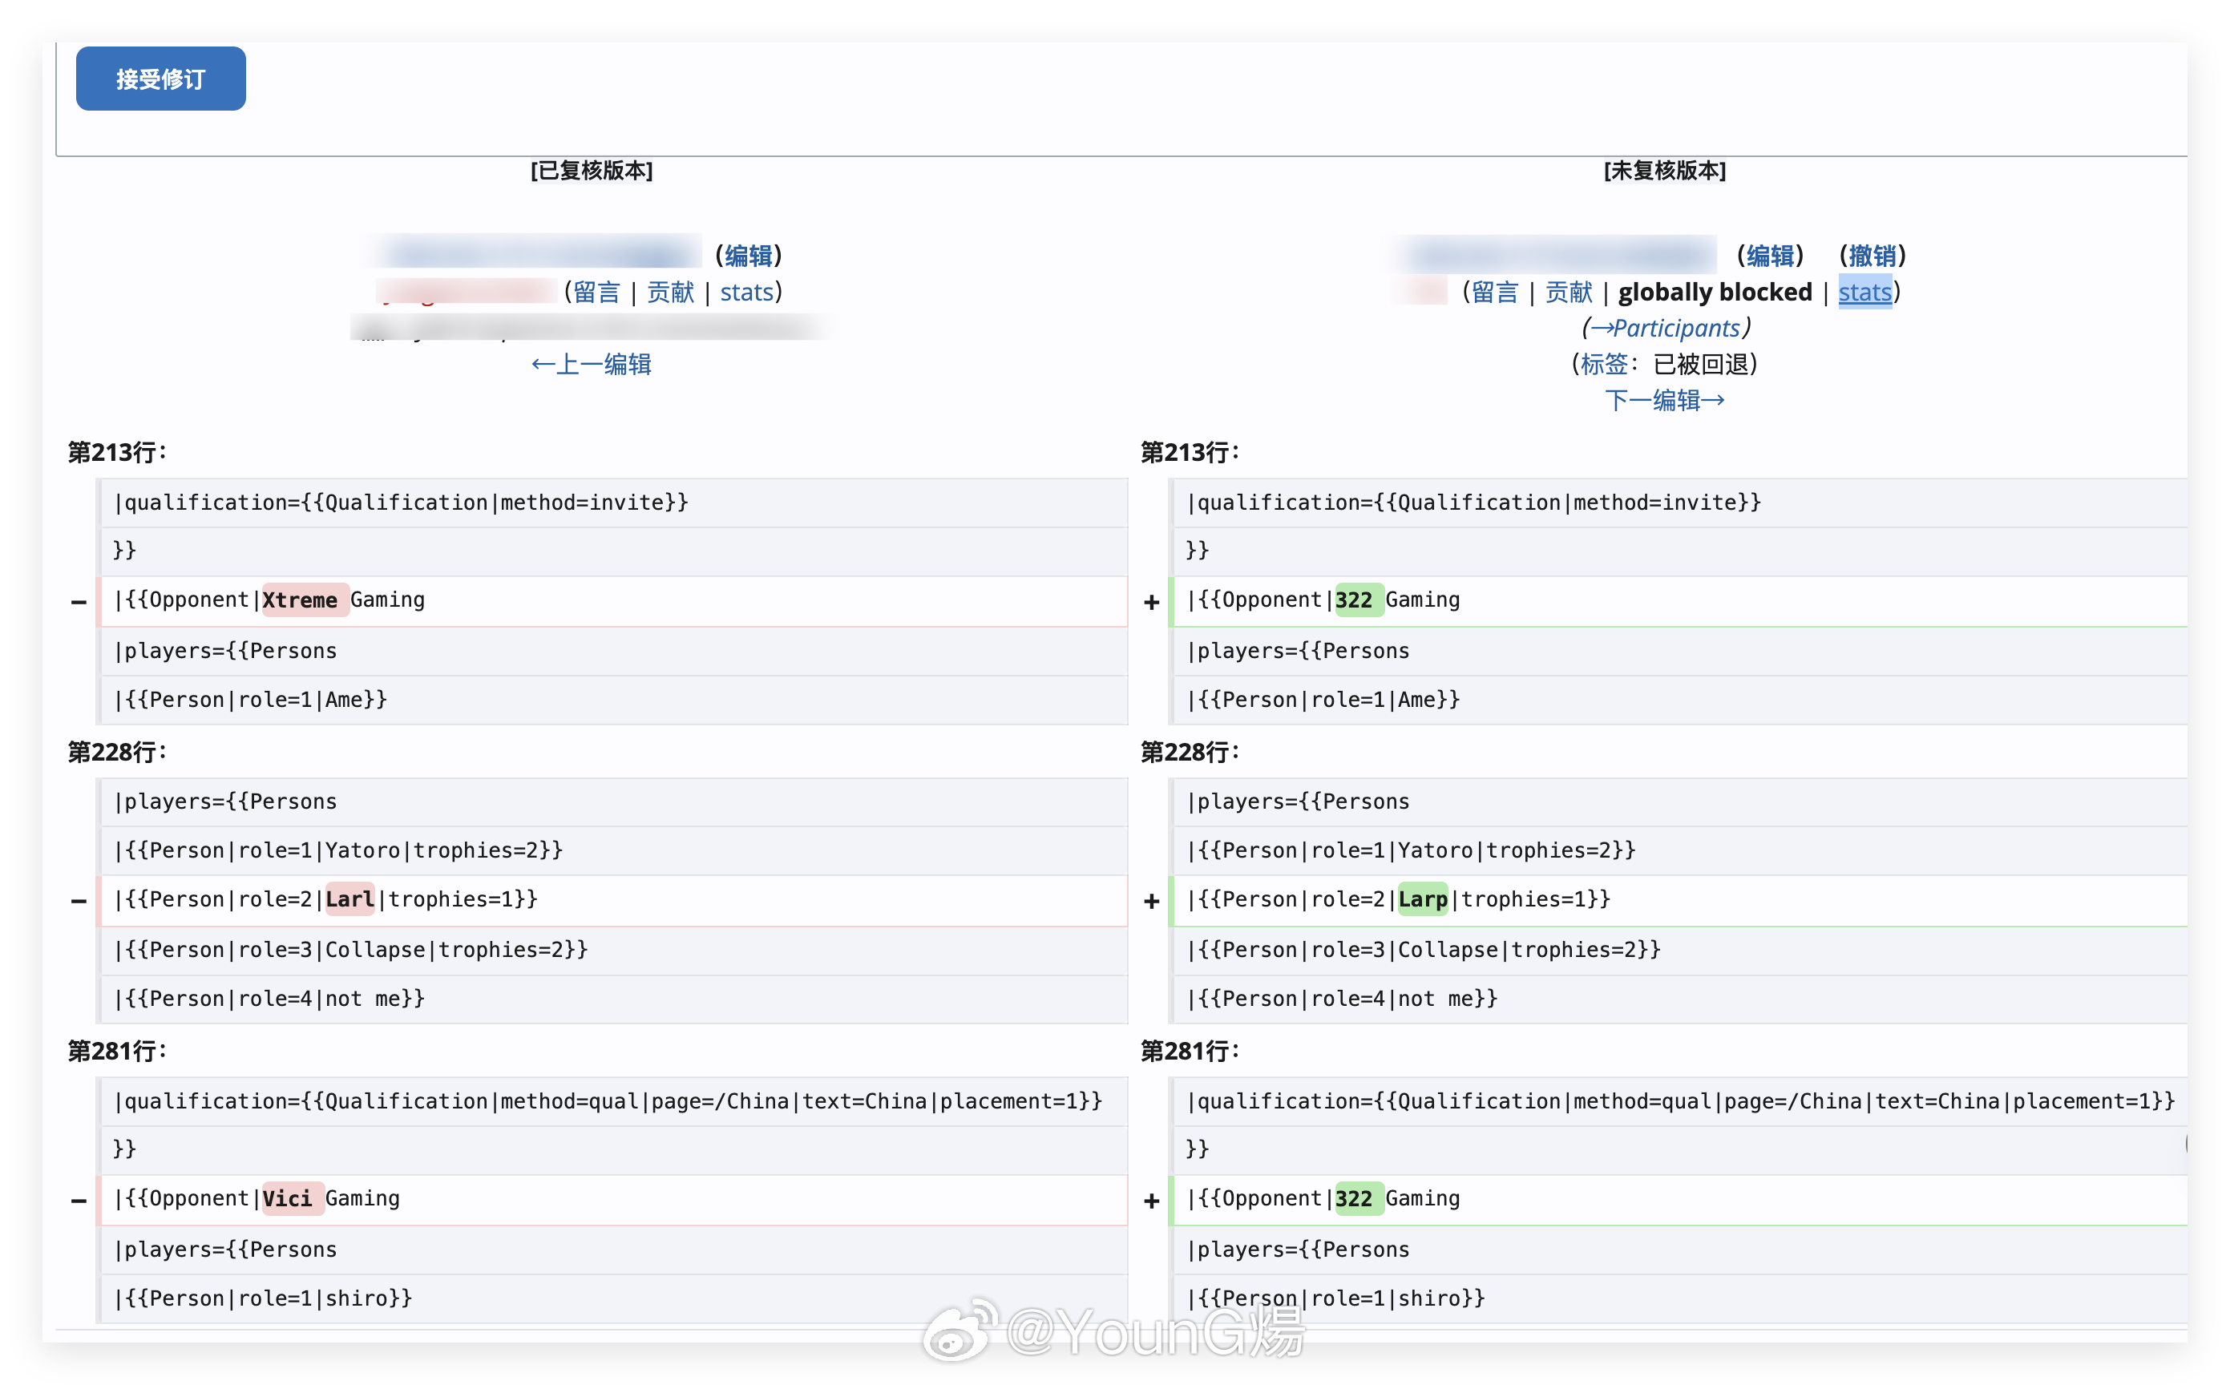
Task: Go to ←上一编辑
Action: click(x=592, y=365)
